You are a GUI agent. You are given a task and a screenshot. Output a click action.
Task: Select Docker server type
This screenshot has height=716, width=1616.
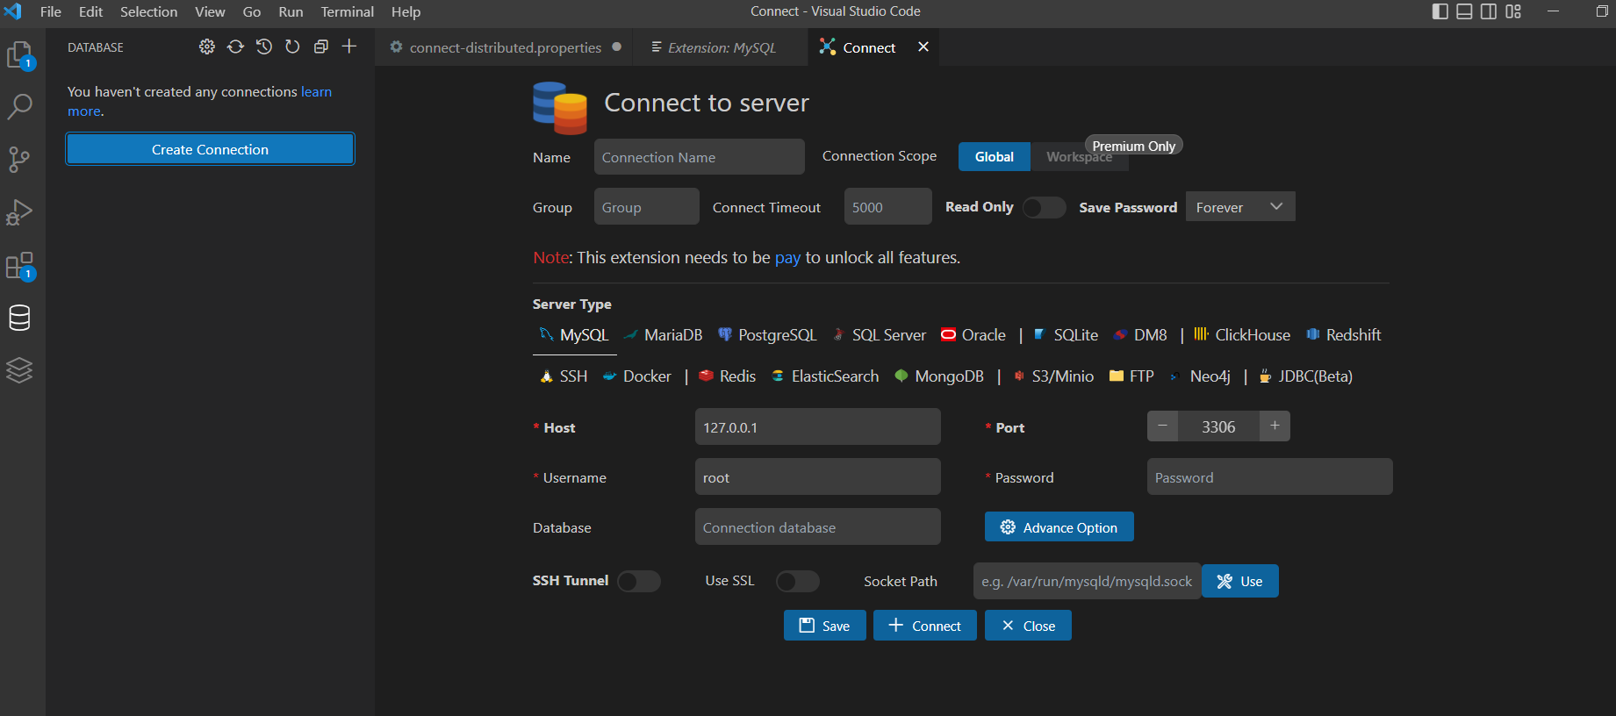click(x=637, y=376)
